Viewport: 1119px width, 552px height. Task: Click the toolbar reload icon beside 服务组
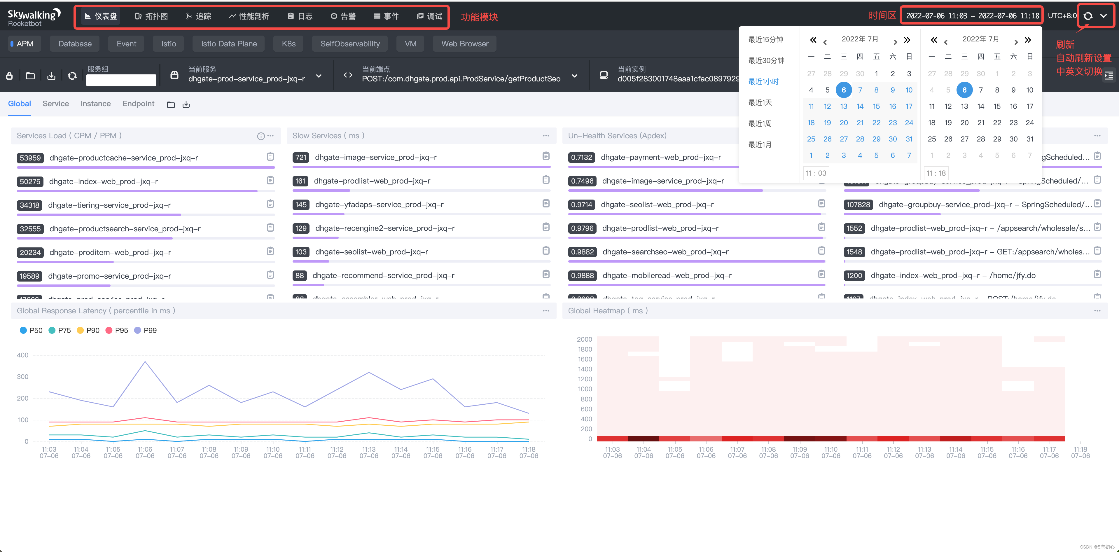point(72,76)
